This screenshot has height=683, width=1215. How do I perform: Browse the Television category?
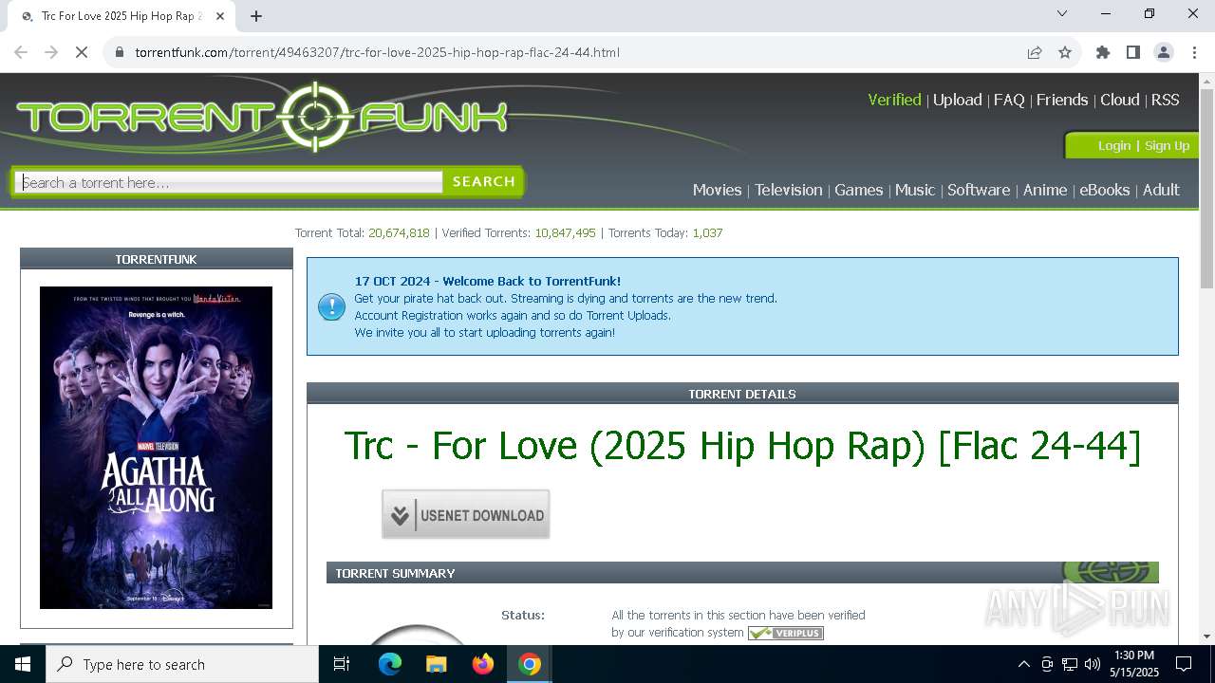788,190
